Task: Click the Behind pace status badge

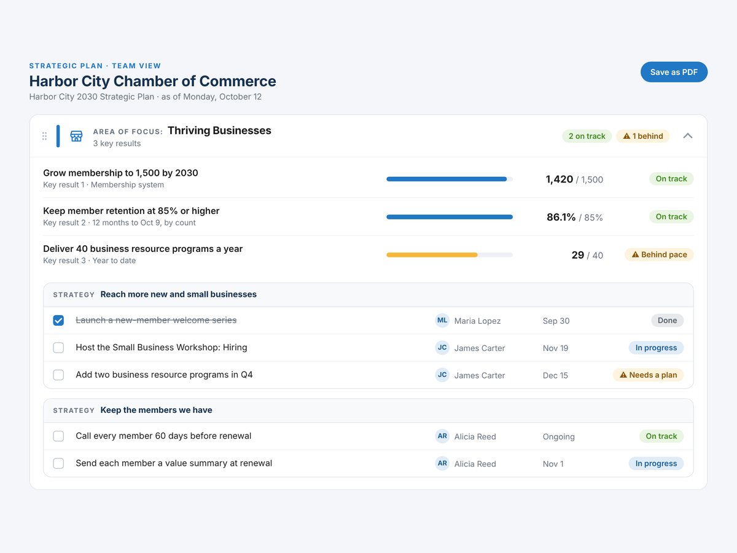Action: click(659, 254)
